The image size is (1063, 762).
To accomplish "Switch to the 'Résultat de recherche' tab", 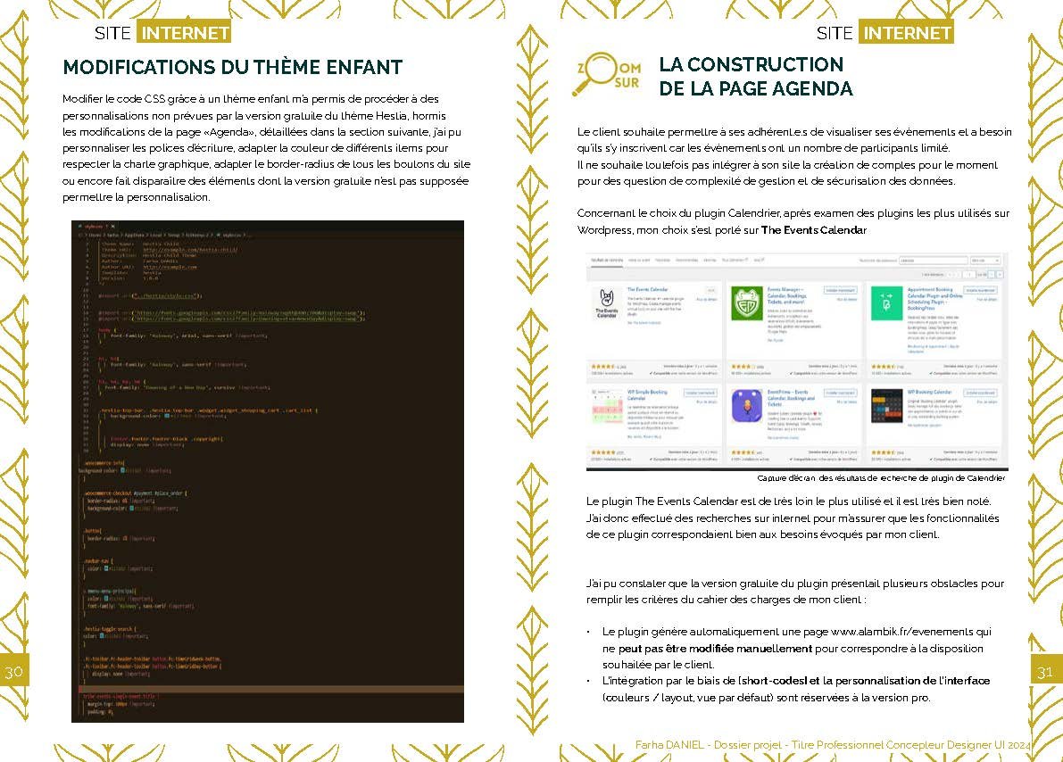I will tap(609, 261).
